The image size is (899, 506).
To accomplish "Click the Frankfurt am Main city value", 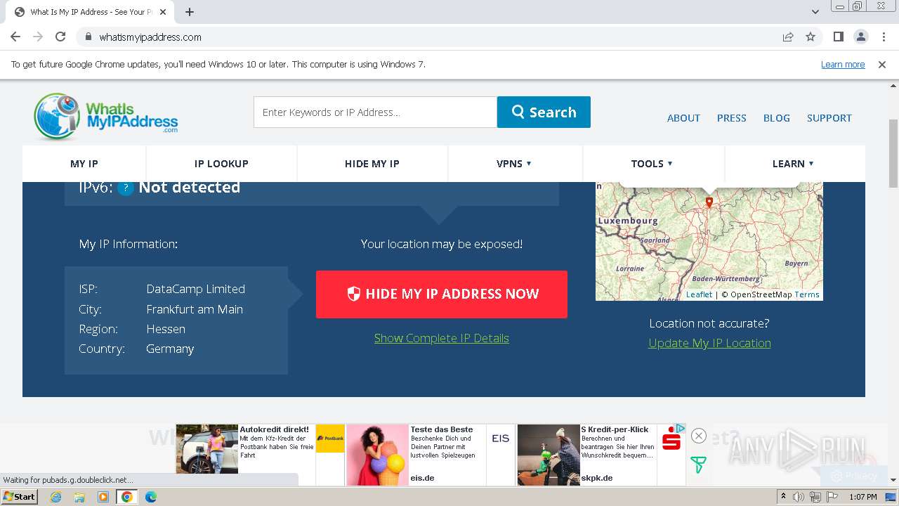I will (195, 309).
